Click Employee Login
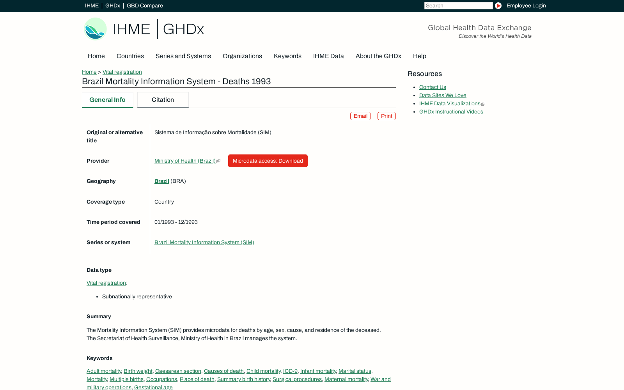This screenshot has height=390, width=624. pyautogui.click(x=526, y=5)
